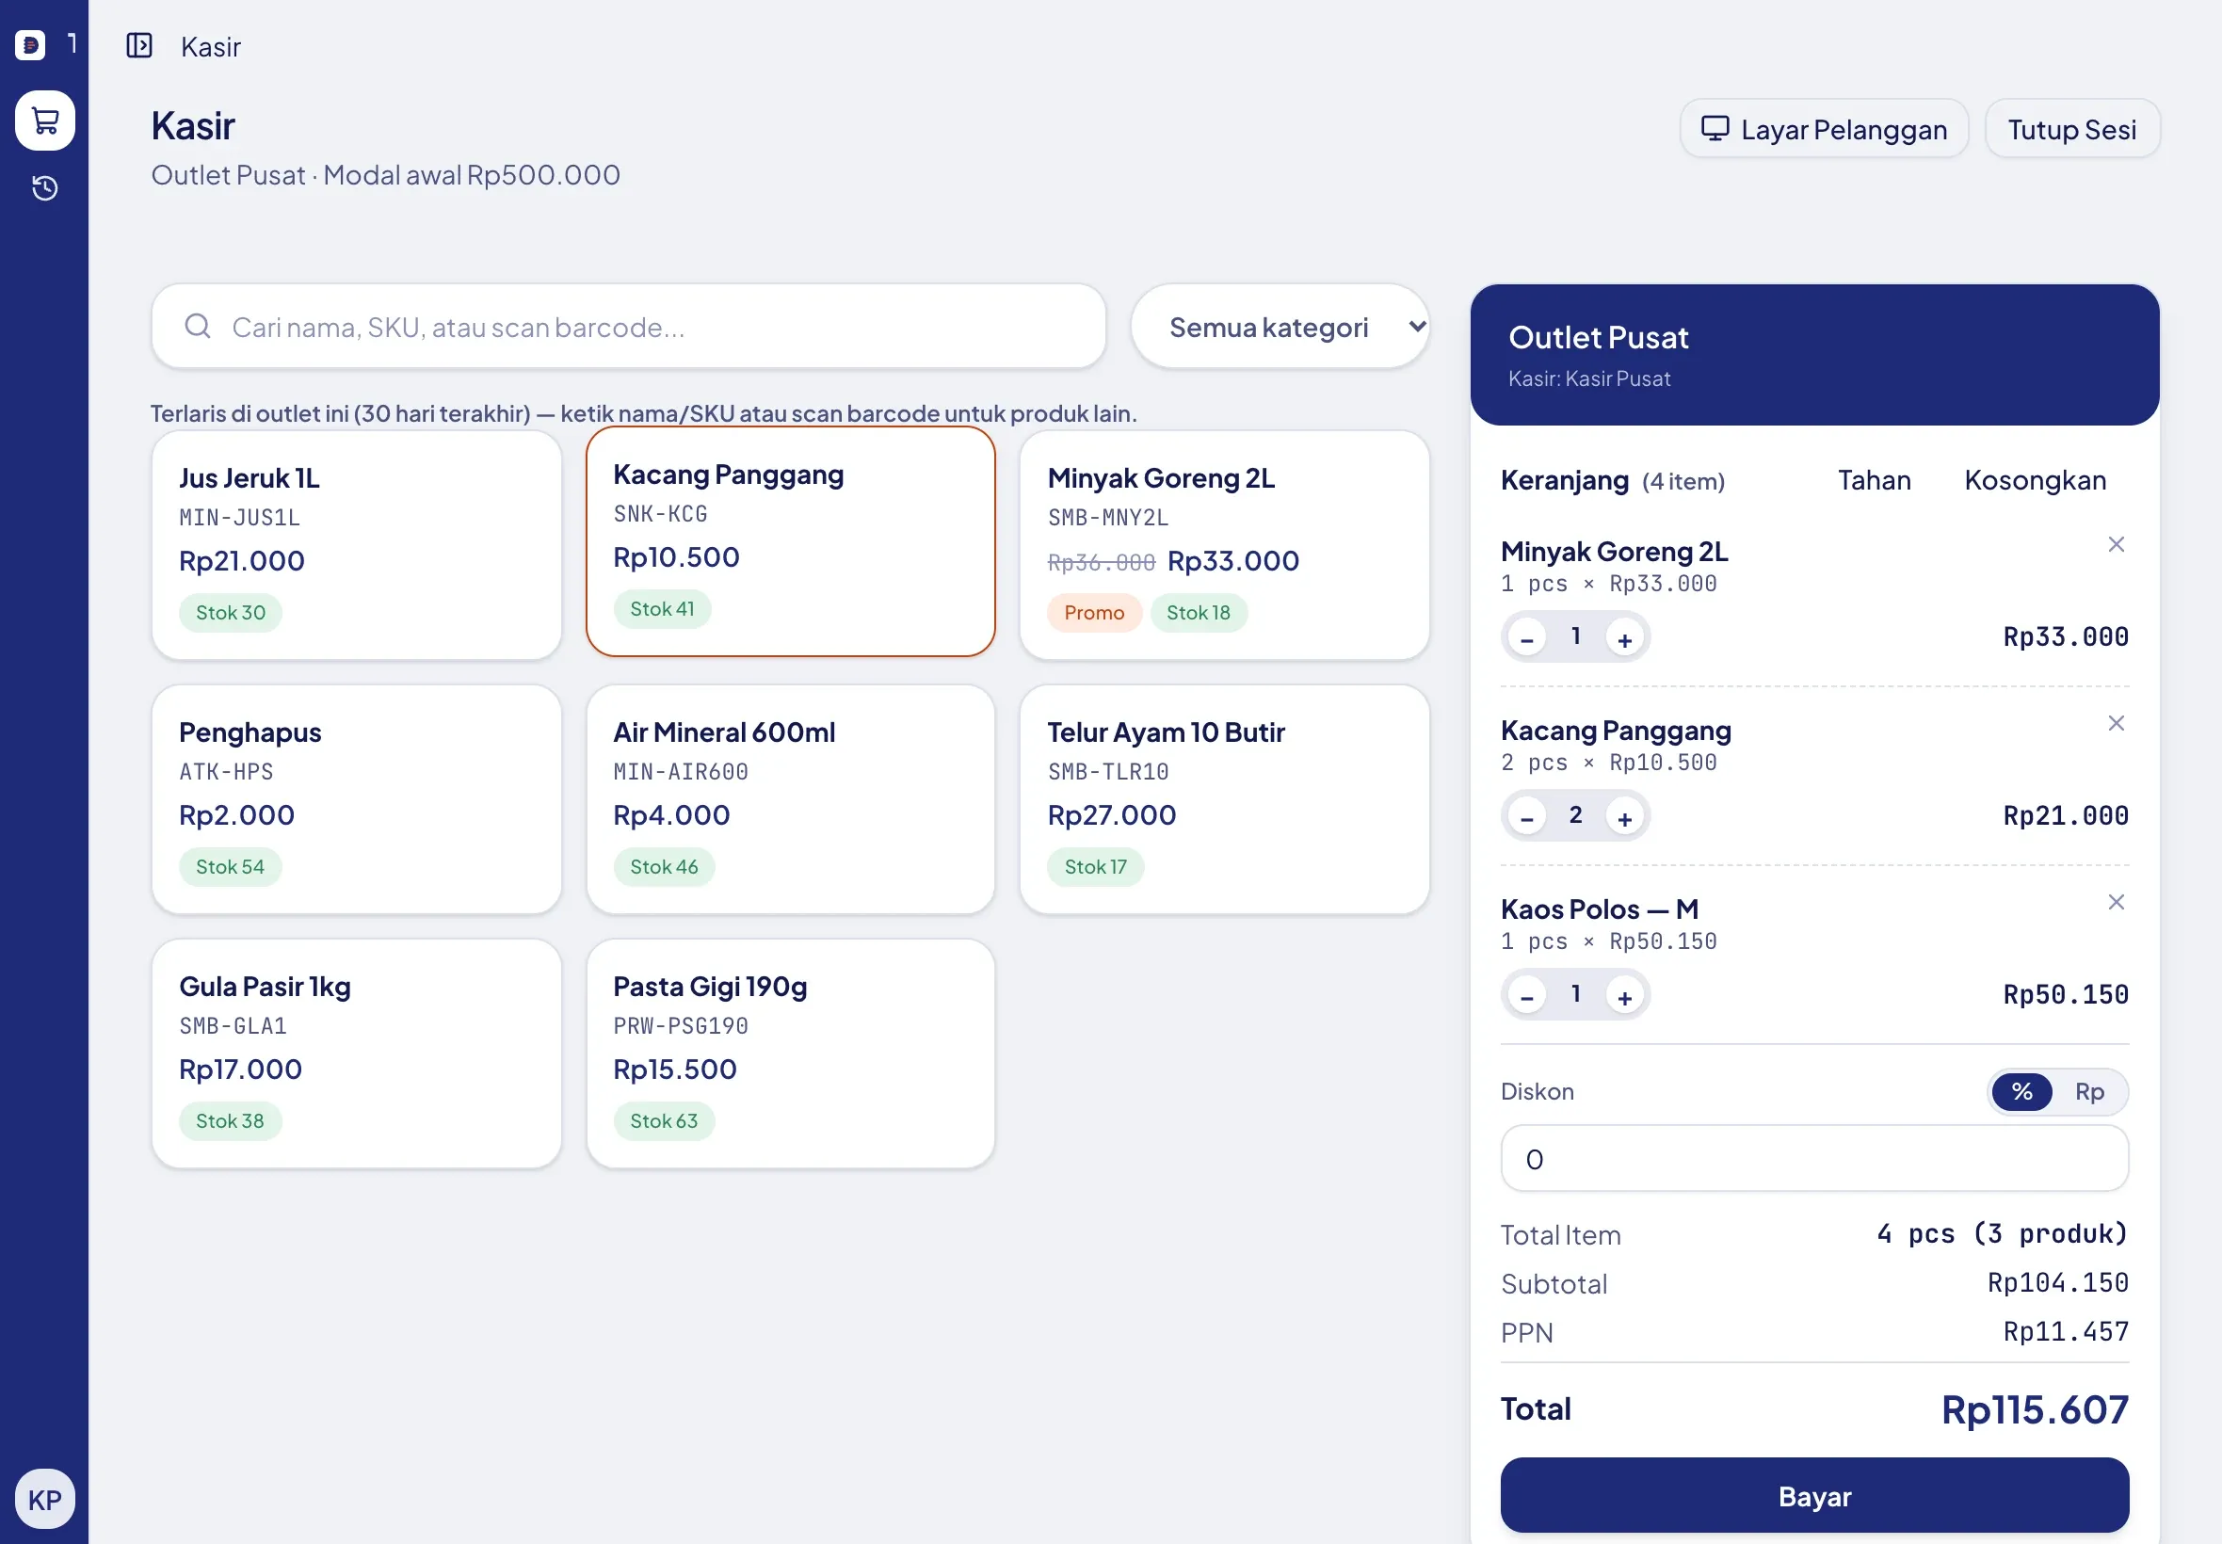2222x1544 pixels.
Task: Add Minyak Goreng 2L product card
Action: coord(1224,546)
